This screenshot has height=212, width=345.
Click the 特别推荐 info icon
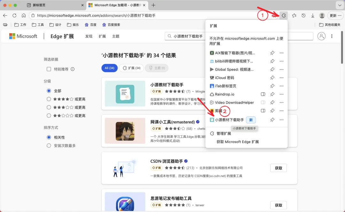pos(73,69)
